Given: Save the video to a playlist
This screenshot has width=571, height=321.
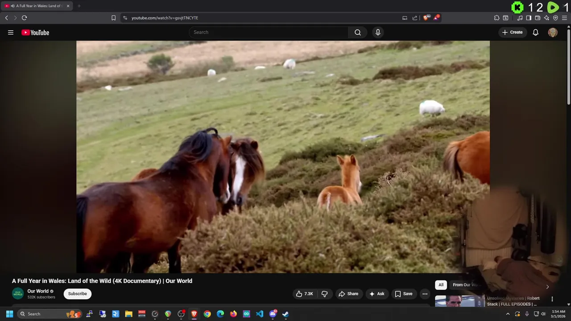Looking at the screenshot, I should [x=404, y=294].
